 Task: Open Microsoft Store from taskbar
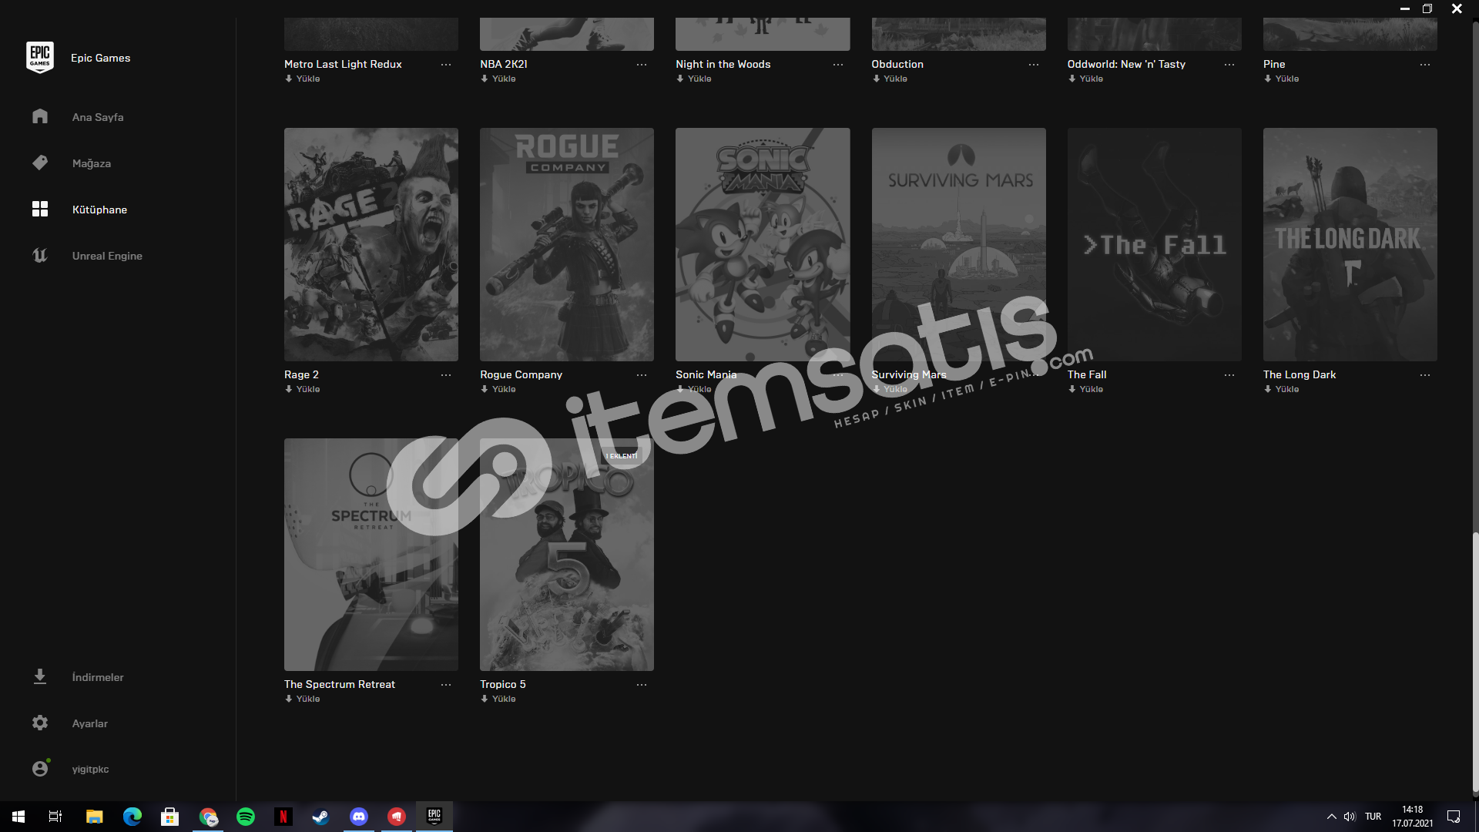(x=169, y=817)
